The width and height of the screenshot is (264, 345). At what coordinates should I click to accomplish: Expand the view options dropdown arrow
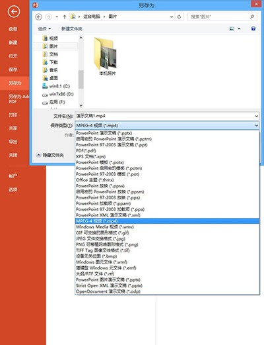239,28
